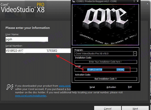Viewport: 151px width, 110px height.
Task: Click the Activation button in the CORE window
Action: click(x=111, y=87)
